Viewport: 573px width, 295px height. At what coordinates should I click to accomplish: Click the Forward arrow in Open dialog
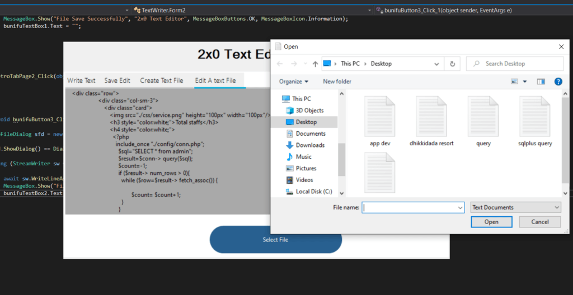pyautogui.click(x=294, y=64)
